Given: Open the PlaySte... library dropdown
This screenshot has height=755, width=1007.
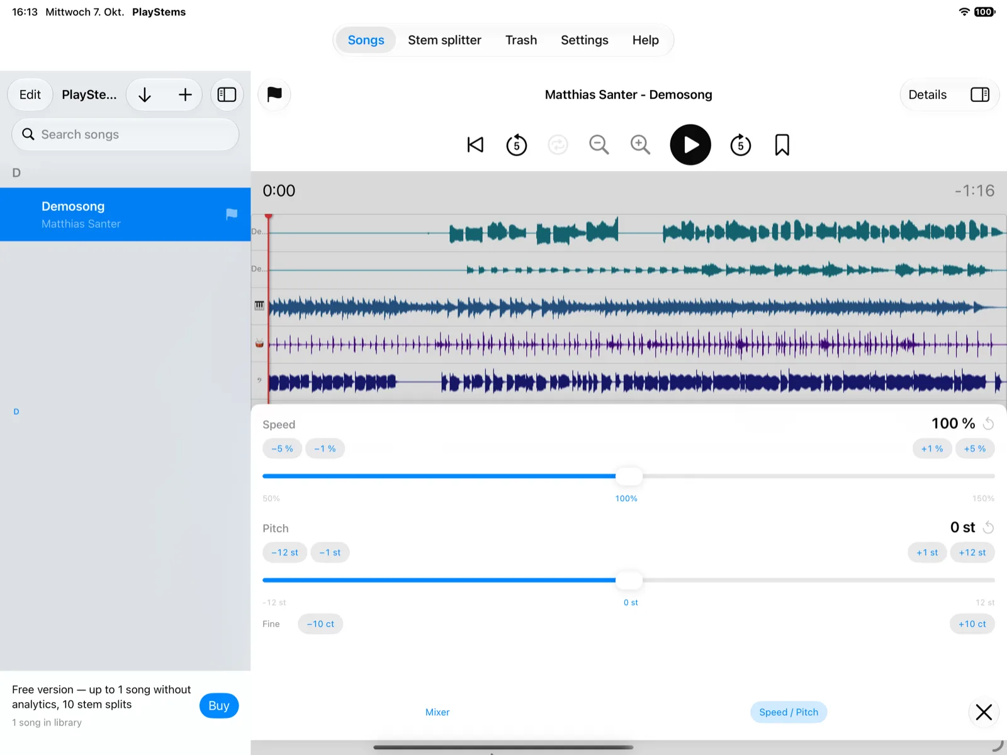Looking at the screenshot, I should click(x=89, y=94).
